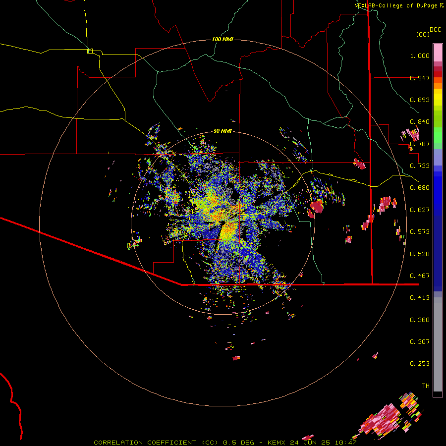This screenshot has width=446, height=446.
Task: Select the 0.627 scale value
Action: pyautogui.click(x=420, y=210)
